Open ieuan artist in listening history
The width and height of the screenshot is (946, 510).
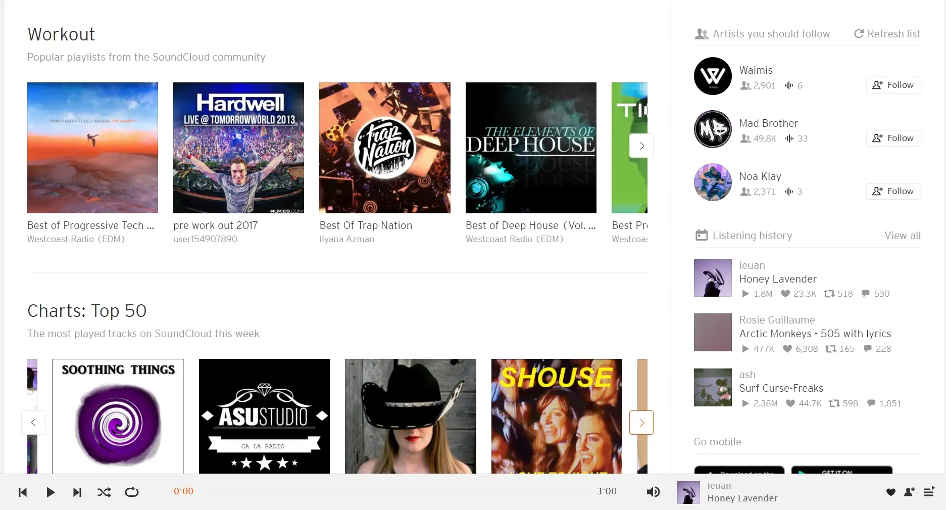coord(752,265)
